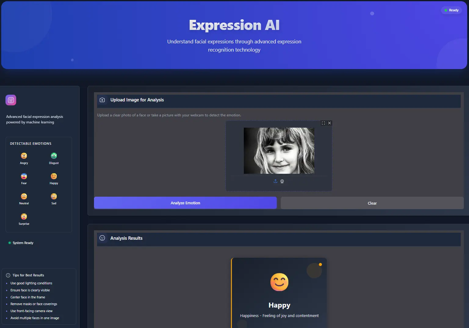Image resolution: width=469 pixels, height=328 pixels.
Task: Select the Surprise emotion emoji
Action: 24,216
